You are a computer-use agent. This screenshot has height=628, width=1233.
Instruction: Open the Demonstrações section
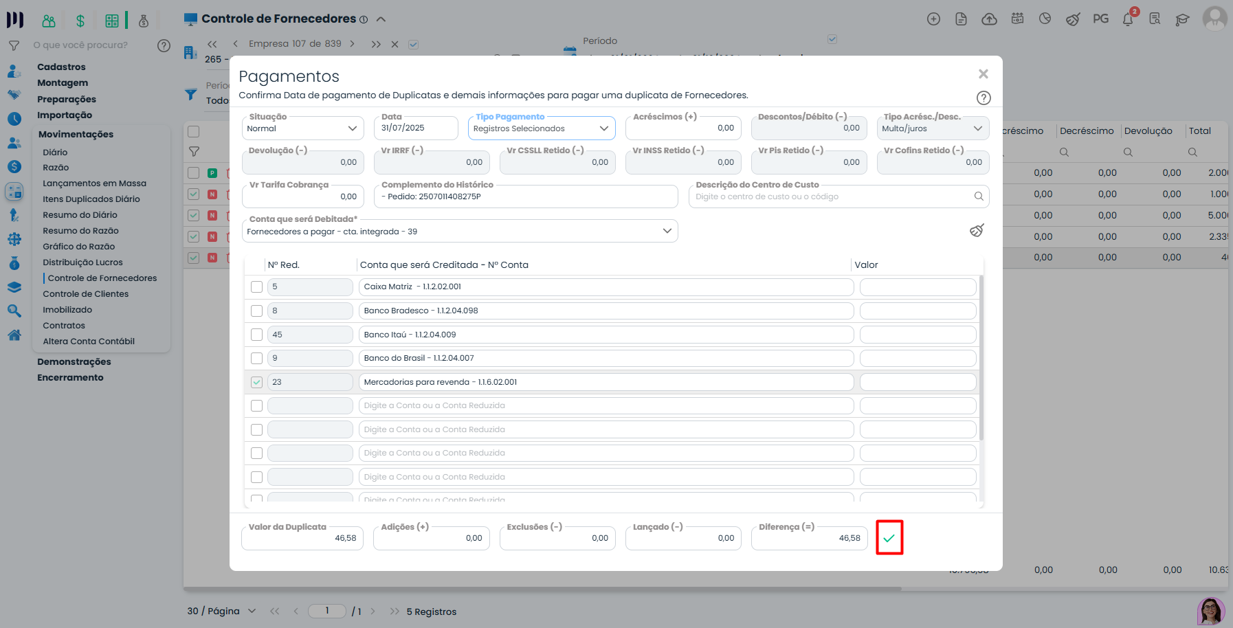(x=74, y=362)
